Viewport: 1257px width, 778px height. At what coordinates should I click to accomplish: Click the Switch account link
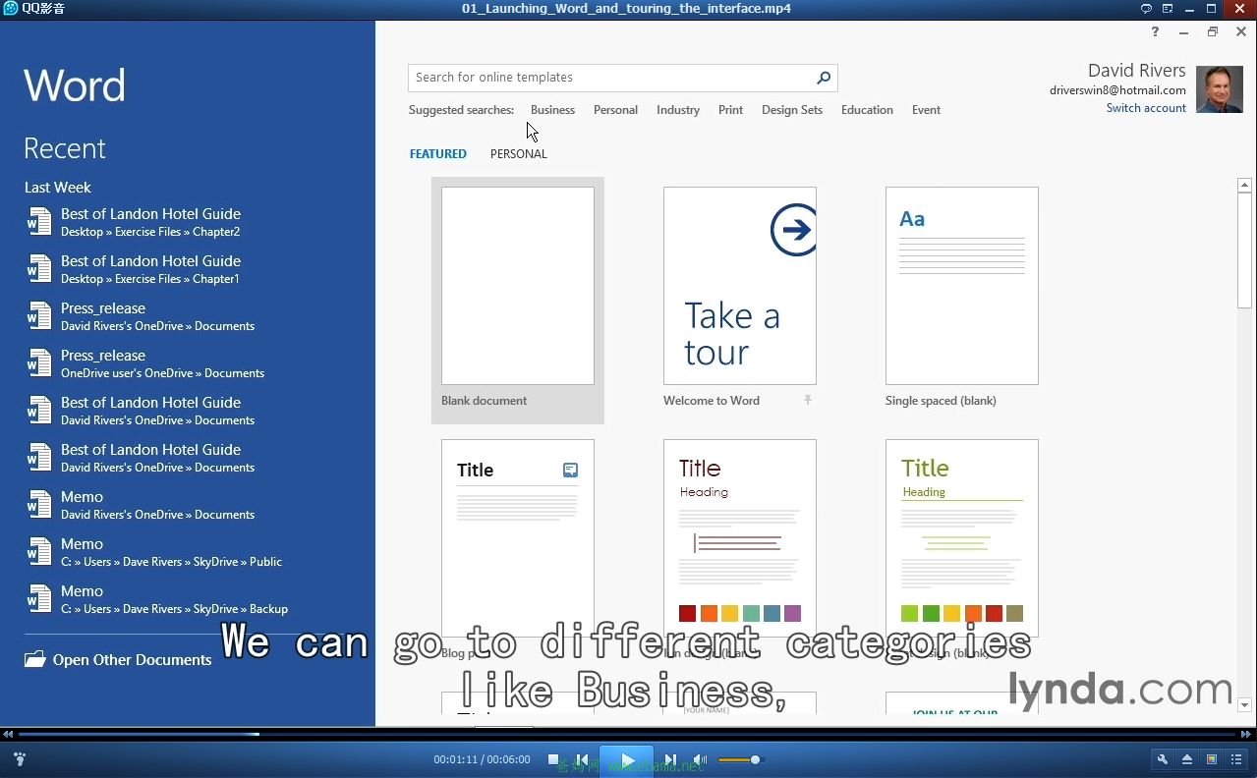point(1146,108)
